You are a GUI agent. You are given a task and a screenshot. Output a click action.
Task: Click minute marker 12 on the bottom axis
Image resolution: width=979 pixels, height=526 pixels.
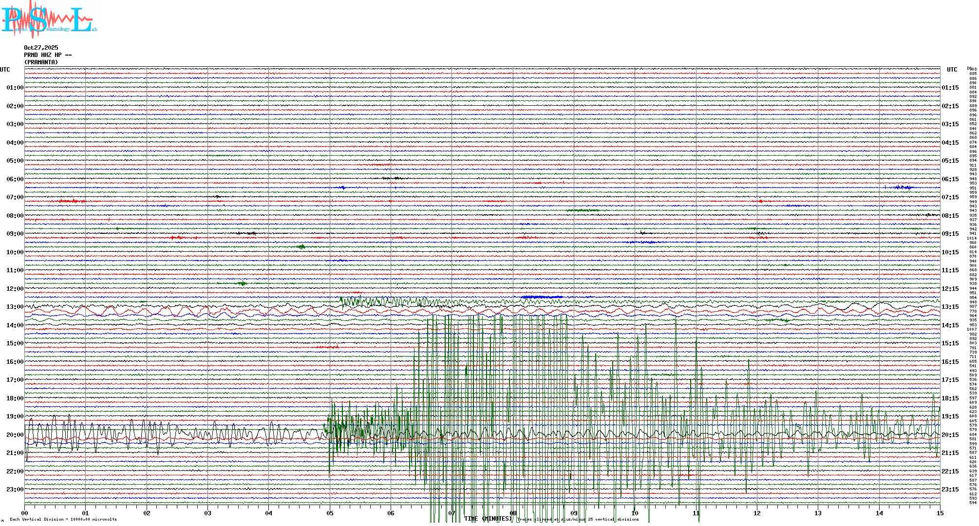coord(757,513)
